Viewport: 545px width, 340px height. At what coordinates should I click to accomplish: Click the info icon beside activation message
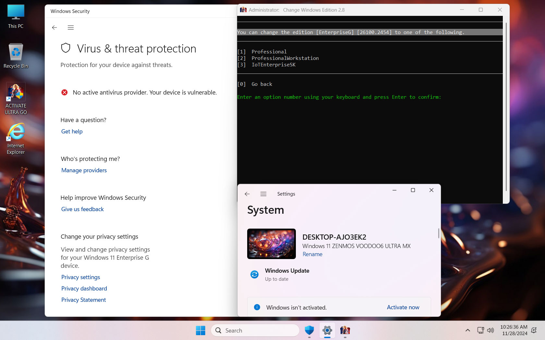pyautogui.click(x=257, y=307)
